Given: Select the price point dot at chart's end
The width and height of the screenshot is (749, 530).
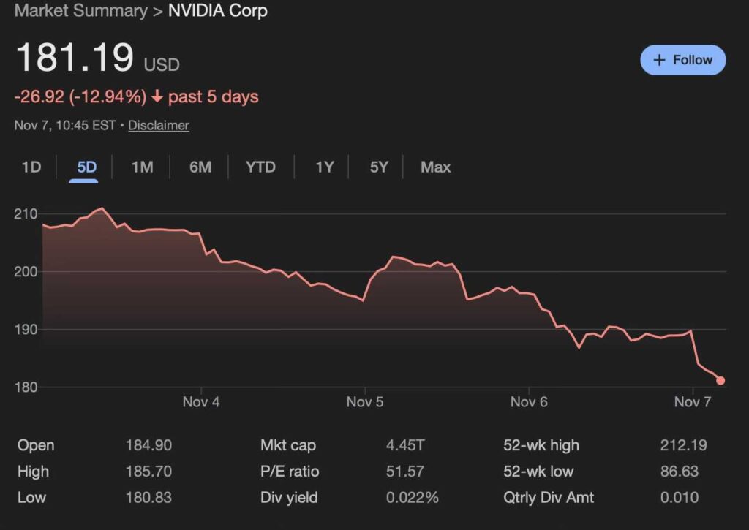Looking at the screenshot, I should pos(720,380).
